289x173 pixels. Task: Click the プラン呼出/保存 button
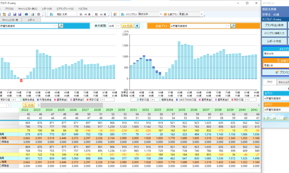tap(274, 25)
